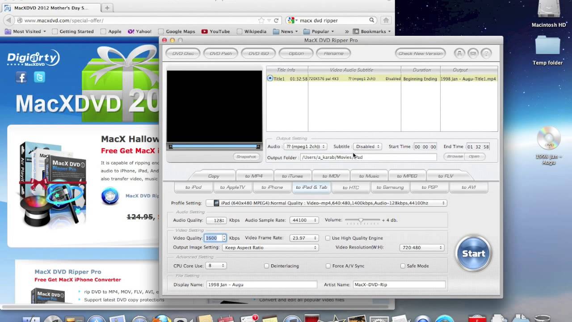Open the Audio Quality Kbps dropdown
The height and width of the screenshot is (322, 572).
pyautogui.click(x=216, y=220)
